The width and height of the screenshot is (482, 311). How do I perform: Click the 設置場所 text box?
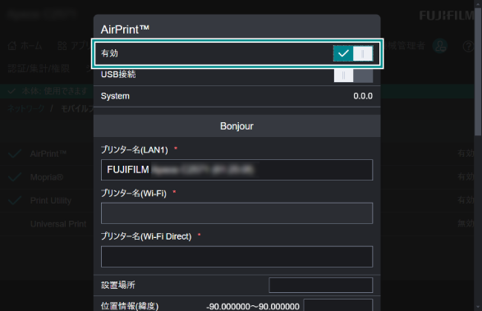320,286
